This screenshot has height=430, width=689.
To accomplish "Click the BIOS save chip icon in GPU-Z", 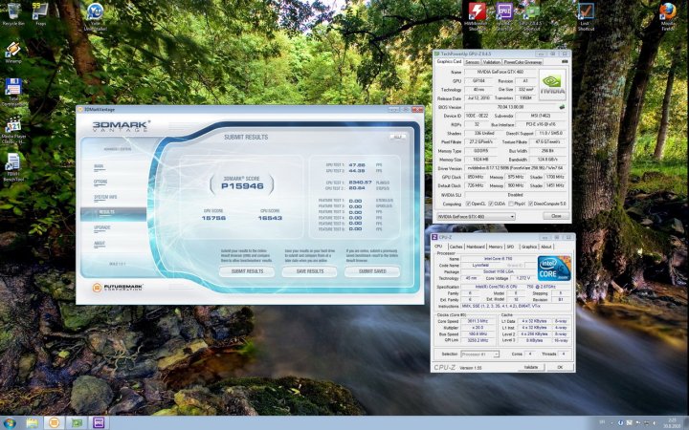I will [x=562, y=107].
